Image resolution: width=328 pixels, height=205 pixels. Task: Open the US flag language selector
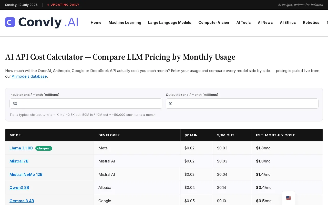click(x=289, y=198)
